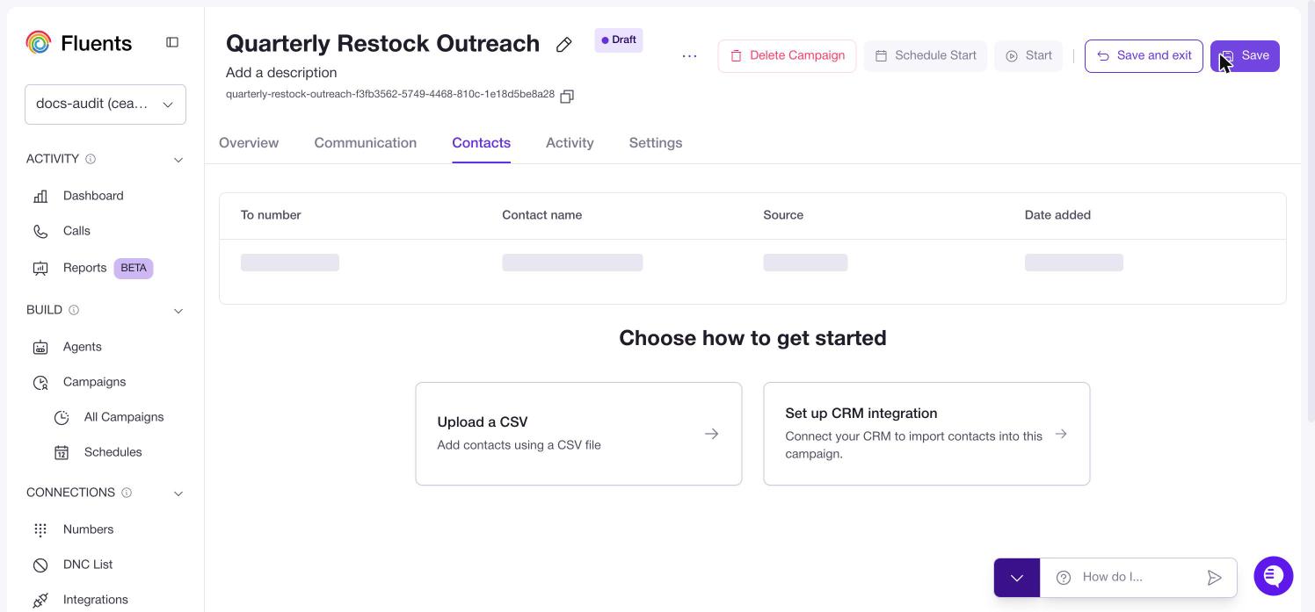Click the Schedules calendar icon
Viewport: 1315px width, 612px height.
pos(62,452)
